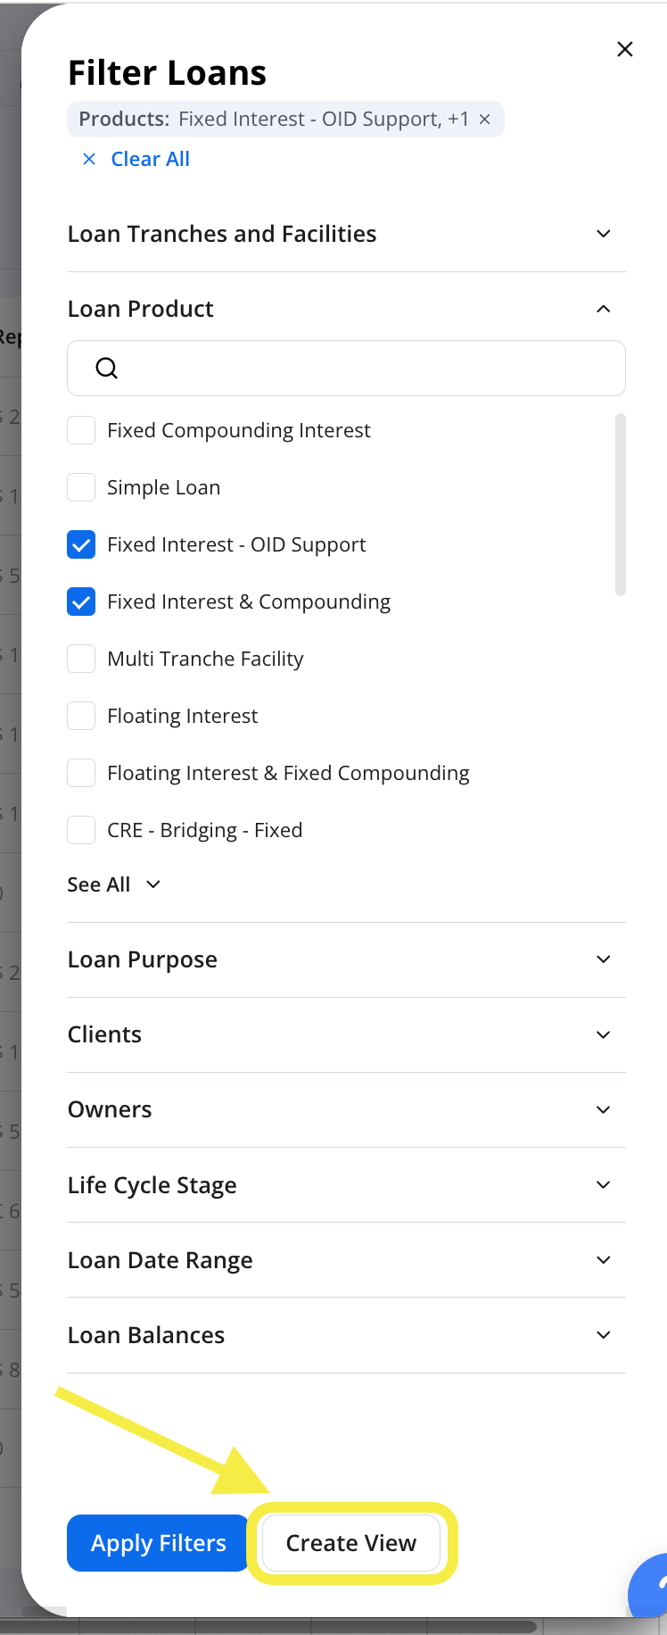
Task: Expand the Life Cycle Stage chevron
Action: [x=604, y=1184]
